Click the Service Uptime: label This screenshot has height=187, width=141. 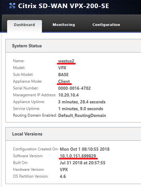click(x=26, y=109)
